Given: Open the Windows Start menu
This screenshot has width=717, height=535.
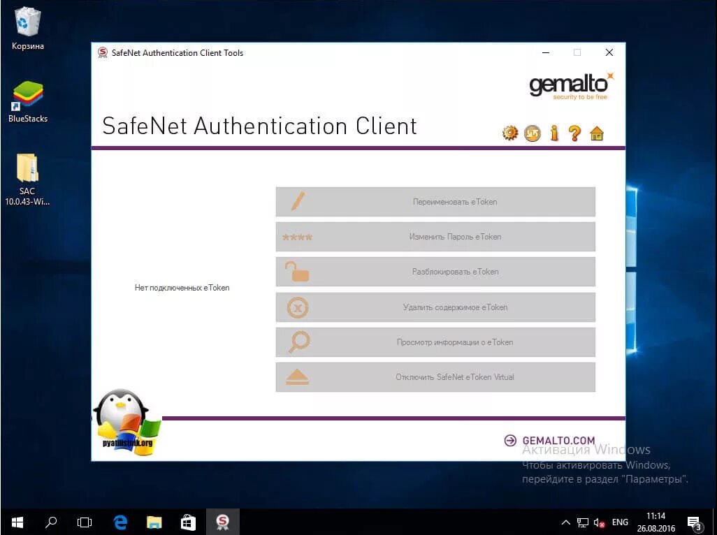Looking at the screenshot, I should pyautogui.click(x=17, y=522).
